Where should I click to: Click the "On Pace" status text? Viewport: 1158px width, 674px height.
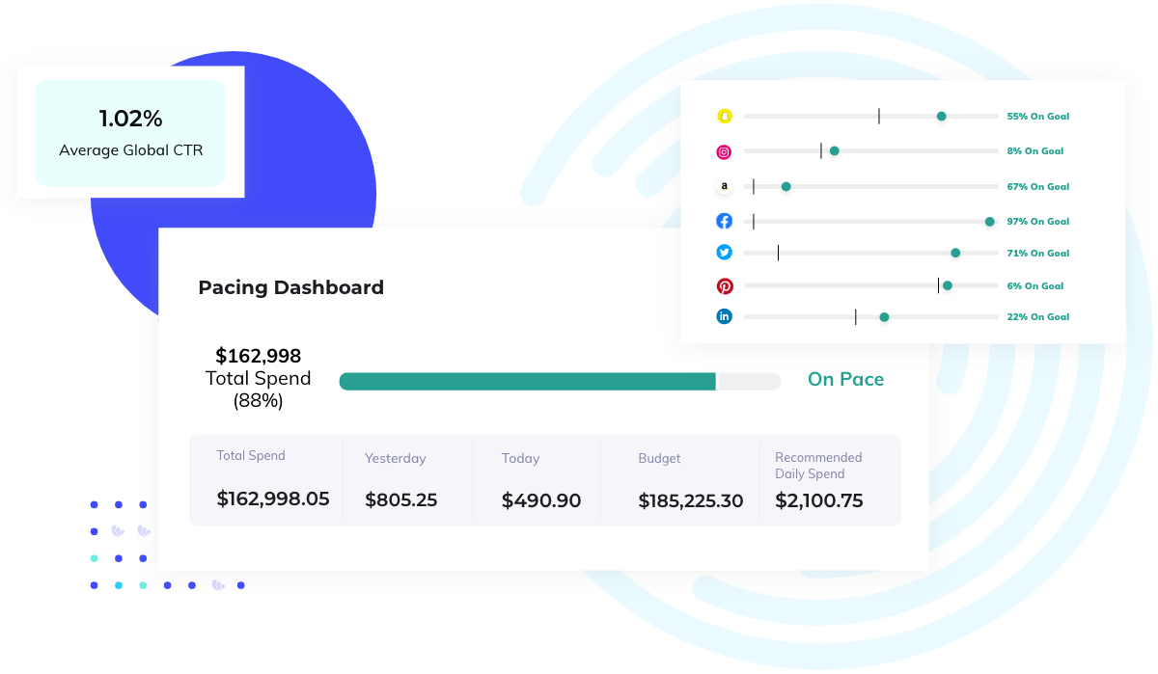pyautogui.click(x=846, y=380)
